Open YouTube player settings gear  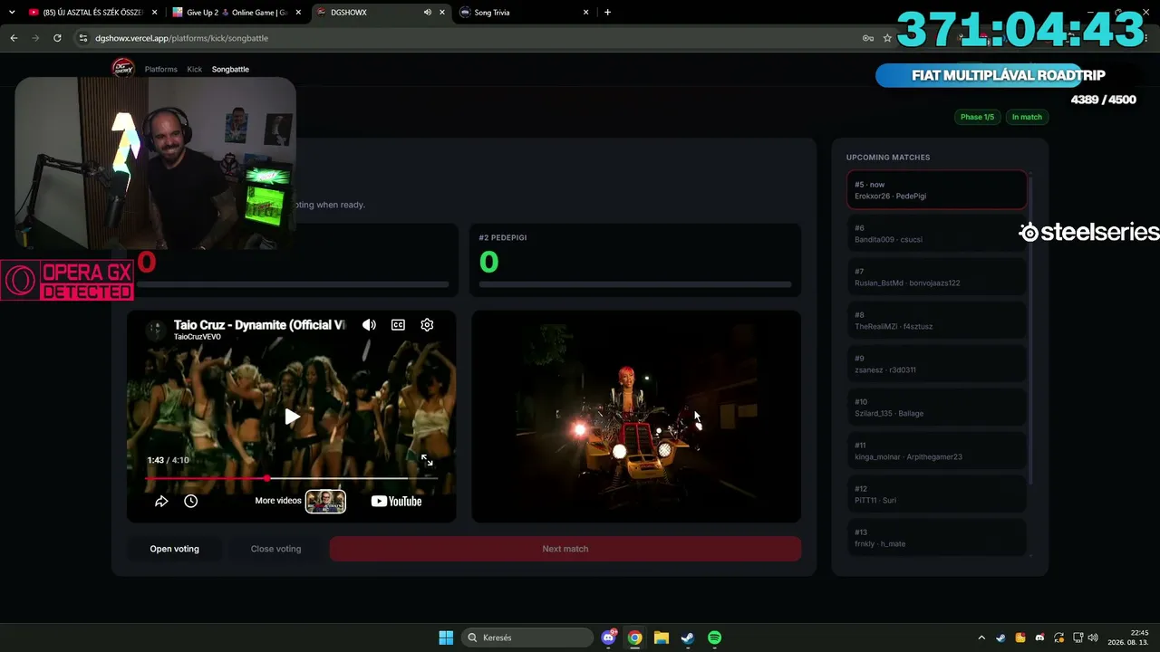[x=427, y=325]
